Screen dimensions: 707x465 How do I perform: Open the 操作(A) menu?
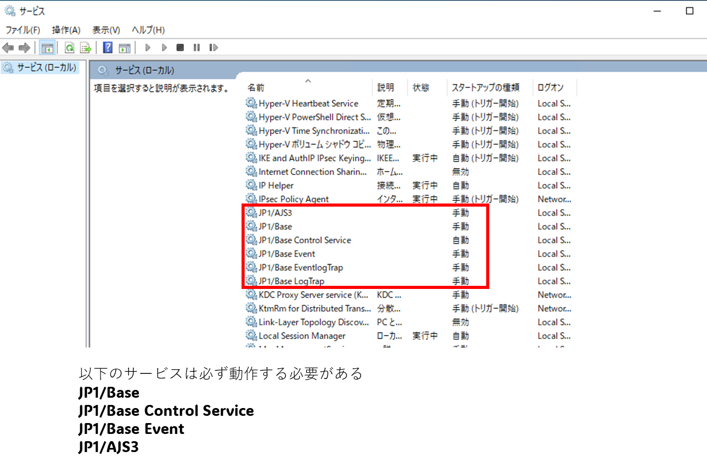click(66, 30)
